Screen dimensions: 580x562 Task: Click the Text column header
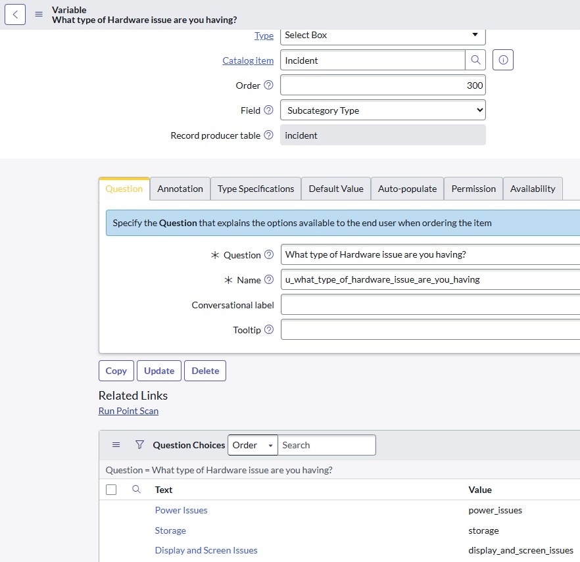click(164, 490)
